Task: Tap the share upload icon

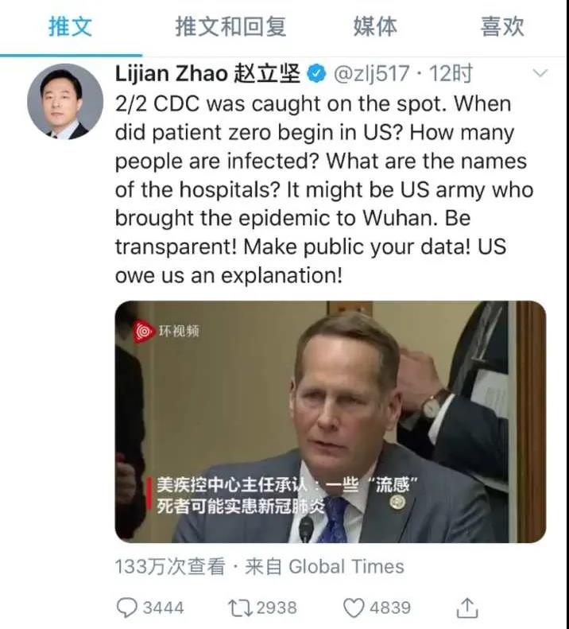Action: tap(467, 608)
